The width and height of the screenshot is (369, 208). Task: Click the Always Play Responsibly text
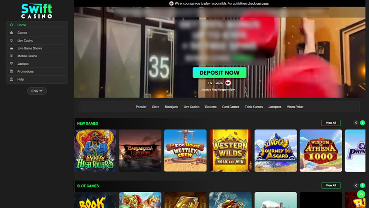click(218, 90)
